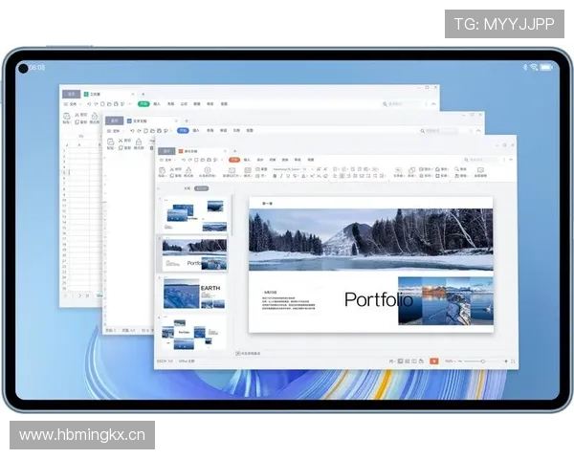Select the highlighted 开始 ribbon tab in presentation
This screenshot has height=459, width=574.
click(233, 160)
